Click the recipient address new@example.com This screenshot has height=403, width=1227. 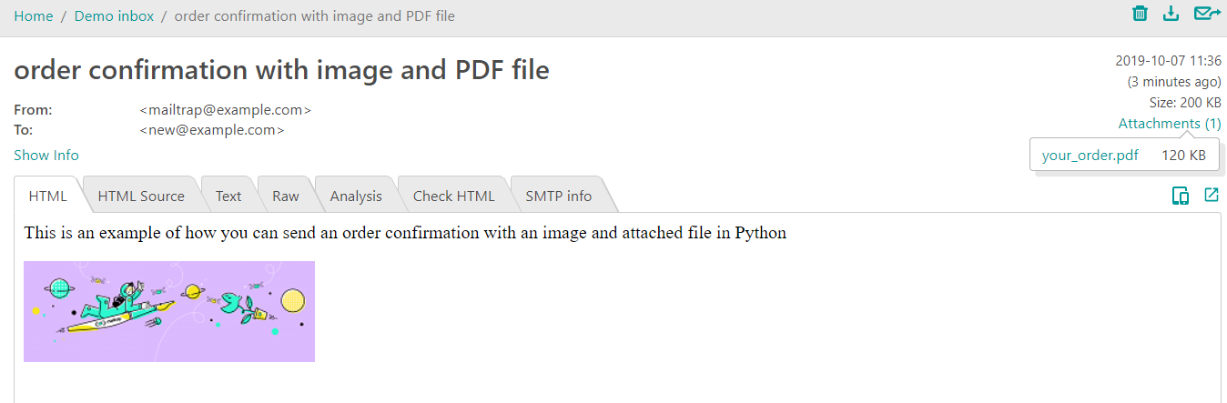click(212, 130)
